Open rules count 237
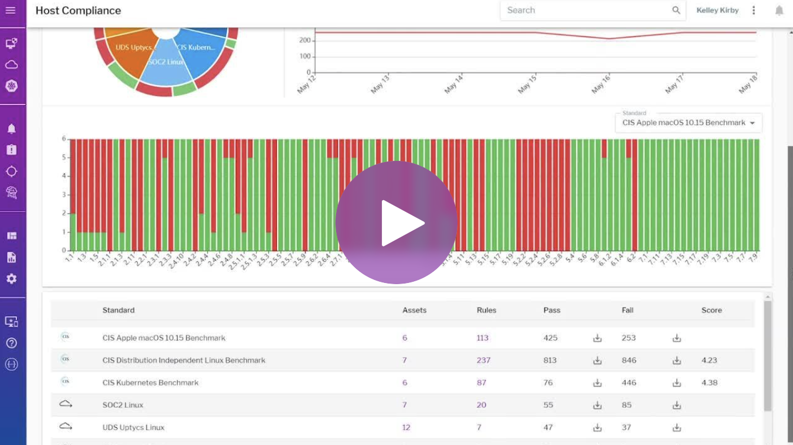 click(x=483, y=360)
